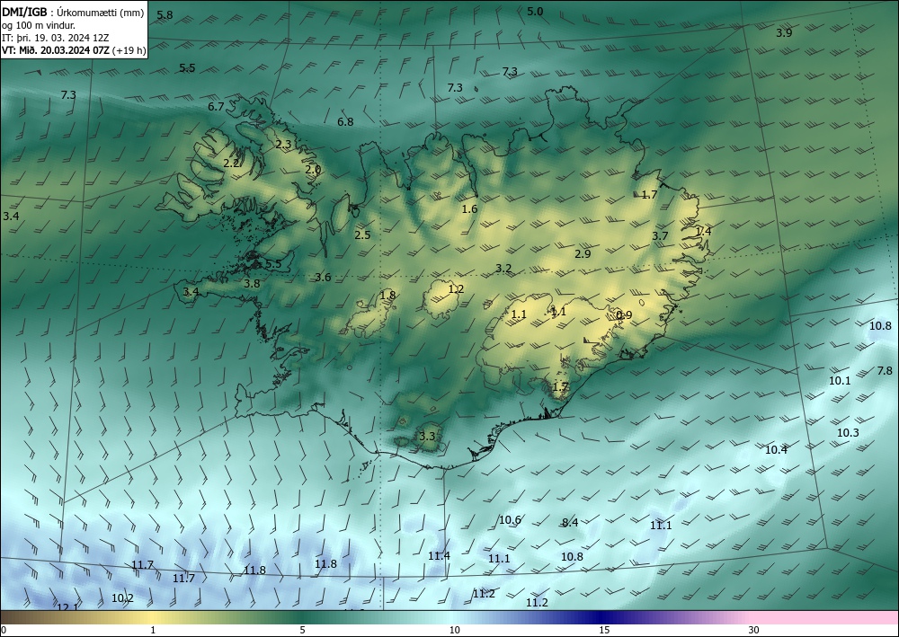Viewport: 899px width, 637px height.
Task: Click the map value '1.6'
Action: tap(469, 208)
